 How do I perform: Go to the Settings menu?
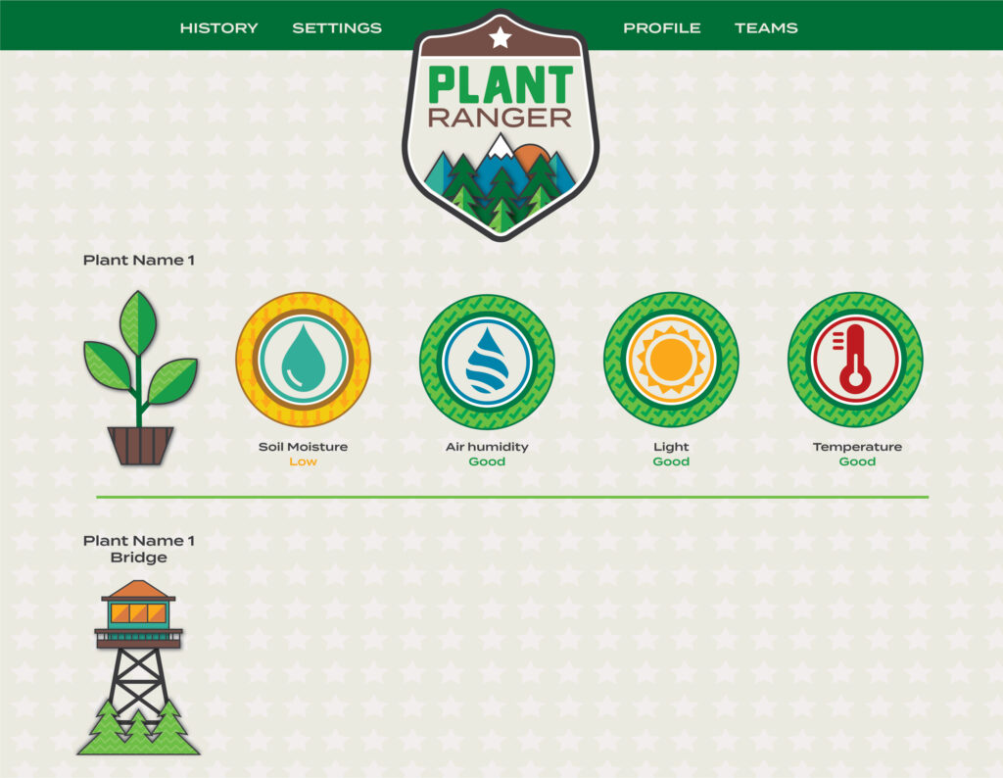[x=337, y=28]
